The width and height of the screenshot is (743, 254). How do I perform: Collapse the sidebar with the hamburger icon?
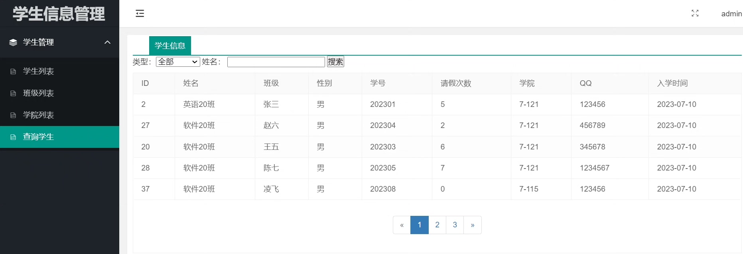[x=140, y=14]
